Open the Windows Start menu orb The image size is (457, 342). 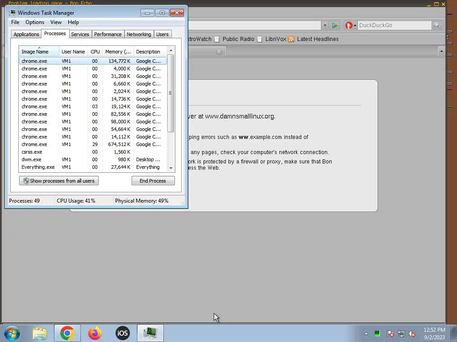click(x=12, y=333)
